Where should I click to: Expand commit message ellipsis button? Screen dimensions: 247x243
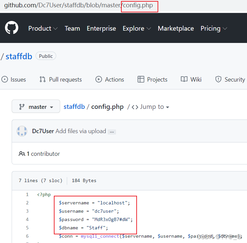112,132
